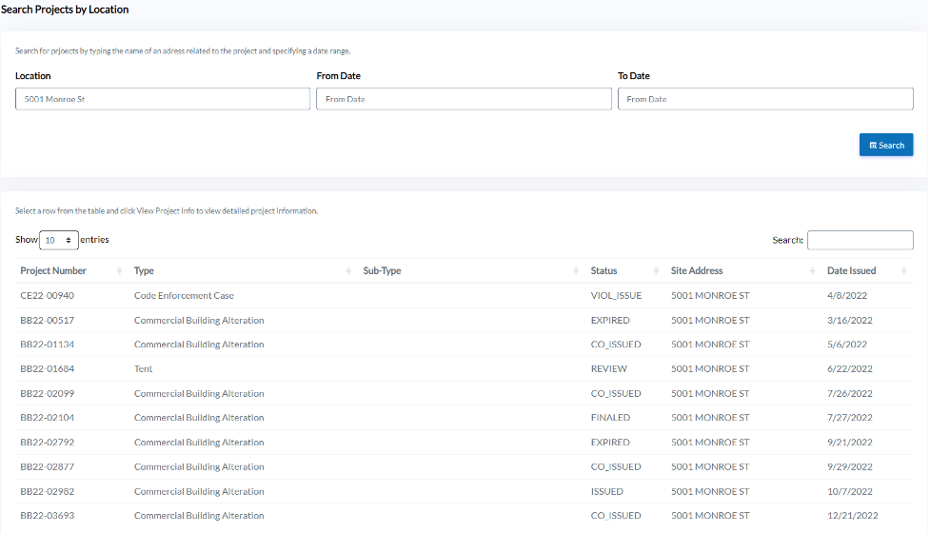Image resolution: width=930 pixels, height=533 pixels.
Task: Click the table filter Search box
Action: coord(860,241)
